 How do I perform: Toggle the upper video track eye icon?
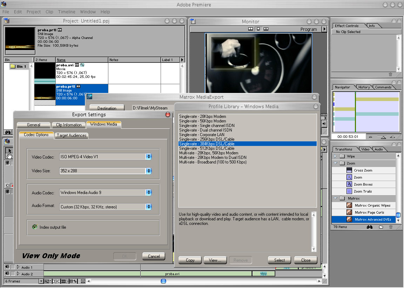(x=7, y=163)
